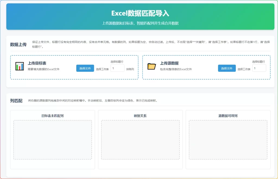
Task: Click the 目标表未匹配列 panel title
Action: [52, 115]
